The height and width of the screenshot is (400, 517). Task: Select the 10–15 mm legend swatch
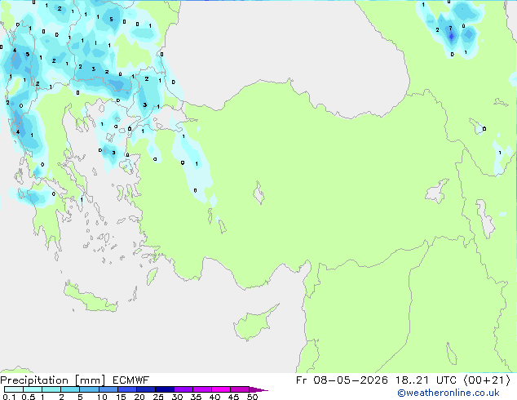(108, 389)
